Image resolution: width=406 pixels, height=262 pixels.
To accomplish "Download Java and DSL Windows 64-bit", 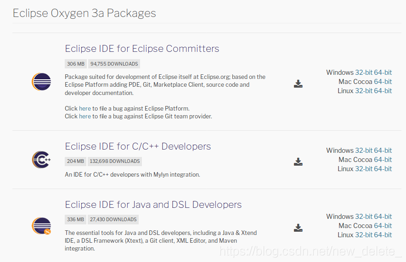I will (x=383, y=217).
